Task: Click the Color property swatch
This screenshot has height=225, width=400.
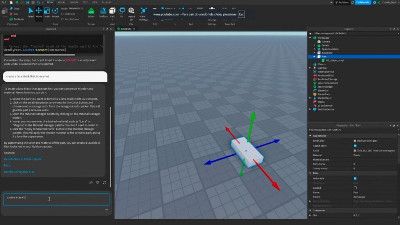Action: pos(355,151)
